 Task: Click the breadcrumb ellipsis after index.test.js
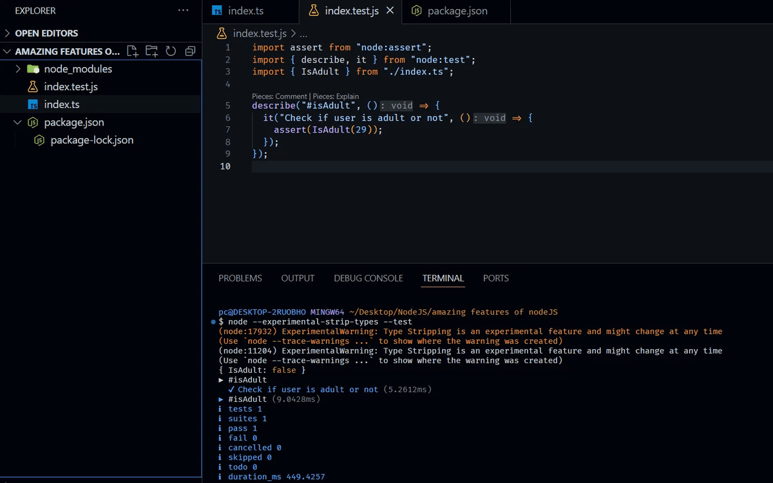pyautogui.click(x=303, y=33)
